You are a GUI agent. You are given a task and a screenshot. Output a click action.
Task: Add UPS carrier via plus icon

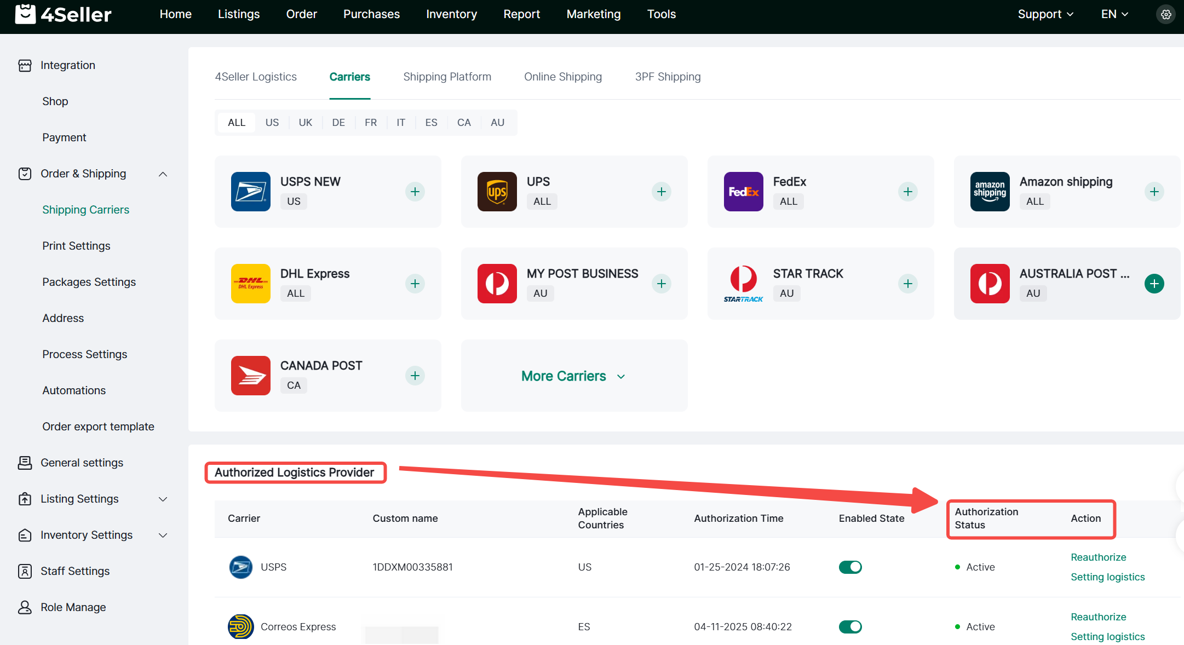pyautogui.click(x=661, y=192)
